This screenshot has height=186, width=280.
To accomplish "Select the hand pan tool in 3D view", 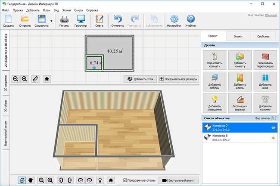I will [30, 180].
